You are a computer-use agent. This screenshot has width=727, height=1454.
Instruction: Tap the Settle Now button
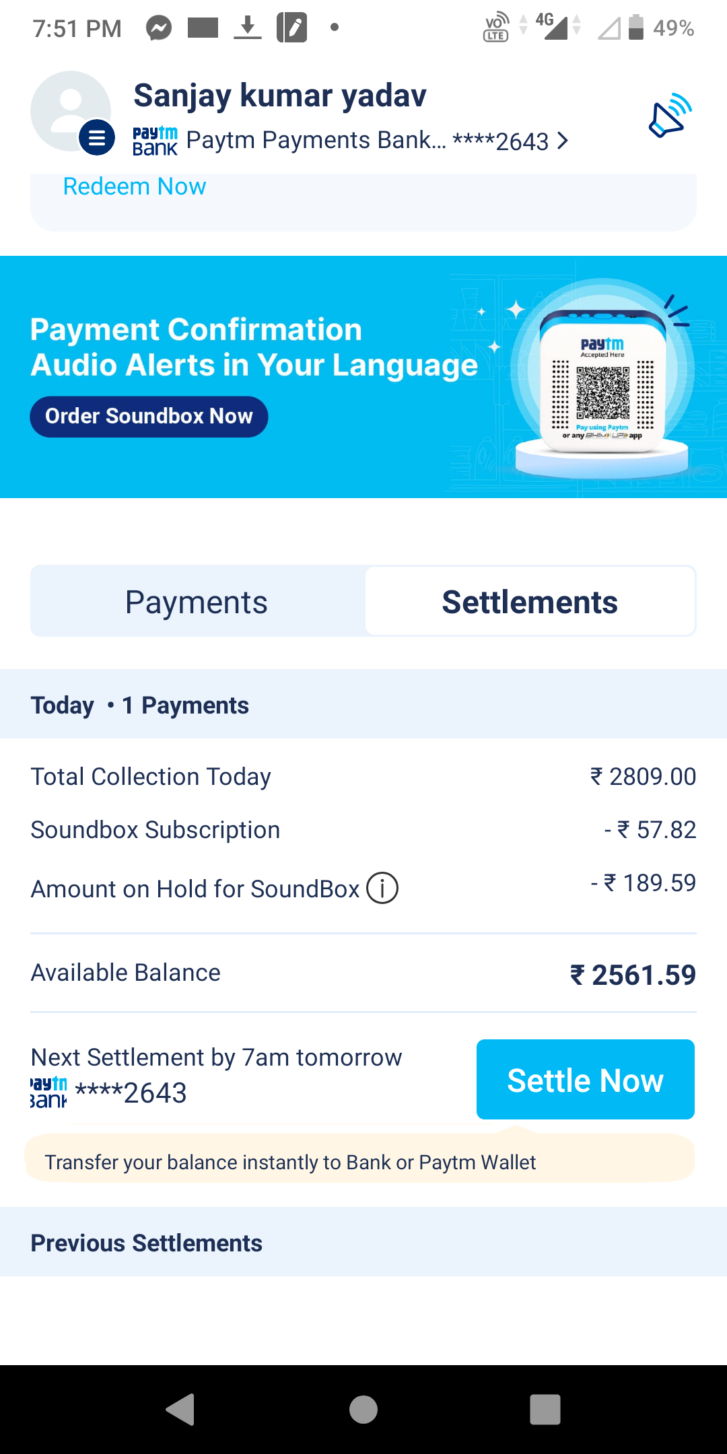click(585, 1080)
